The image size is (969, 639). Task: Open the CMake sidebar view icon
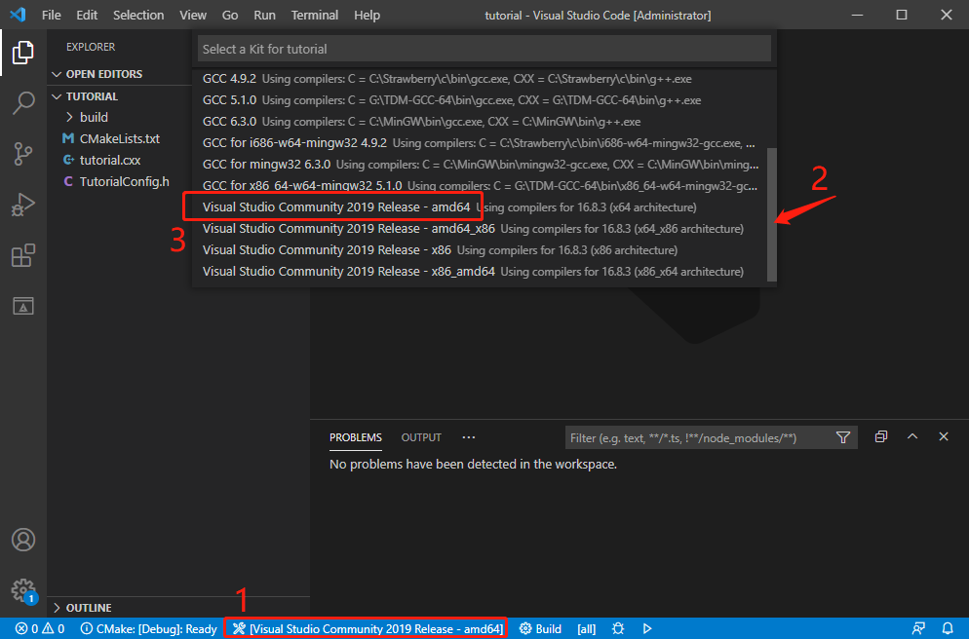tap(22, 306)
